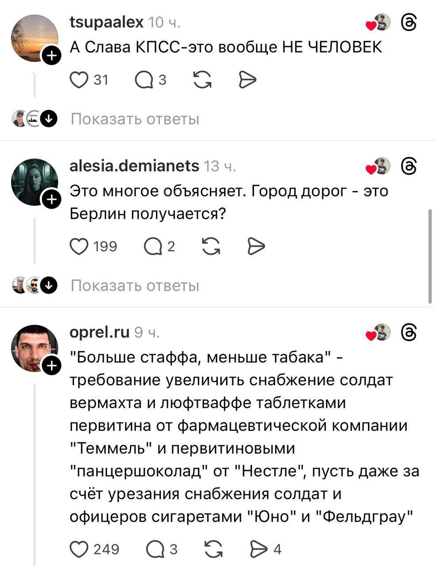Repost alesia.demianets' comment

[x=211, y=246]
